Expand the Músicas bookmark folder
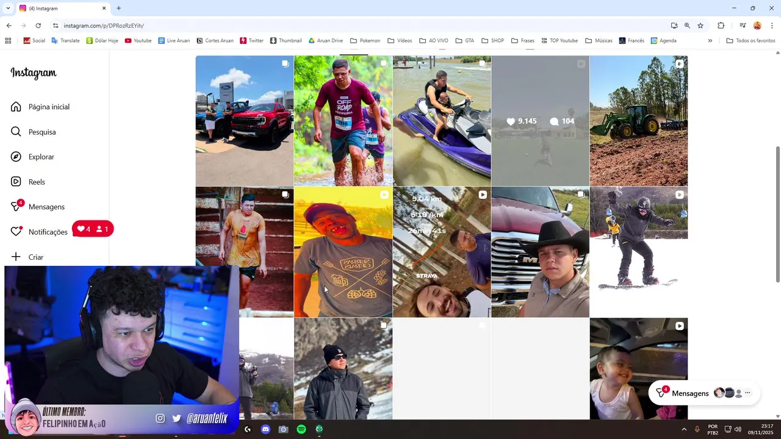This screenshot has height=439, width=781. pos(599,41)
